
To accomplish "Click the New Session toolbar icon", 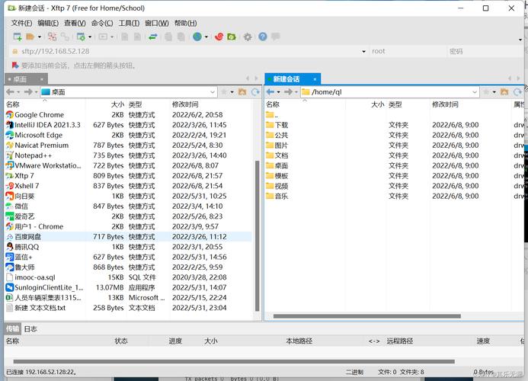I will pos(18,37).
